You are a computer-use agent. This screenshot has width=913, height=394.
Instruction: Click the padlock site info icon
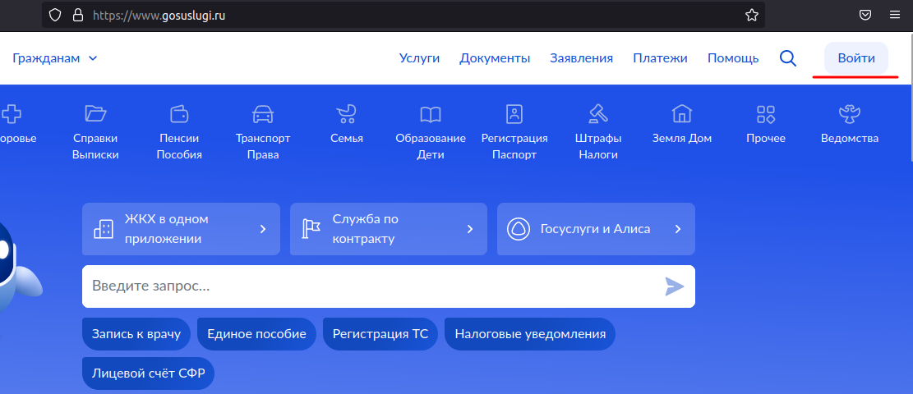(77, 15)
